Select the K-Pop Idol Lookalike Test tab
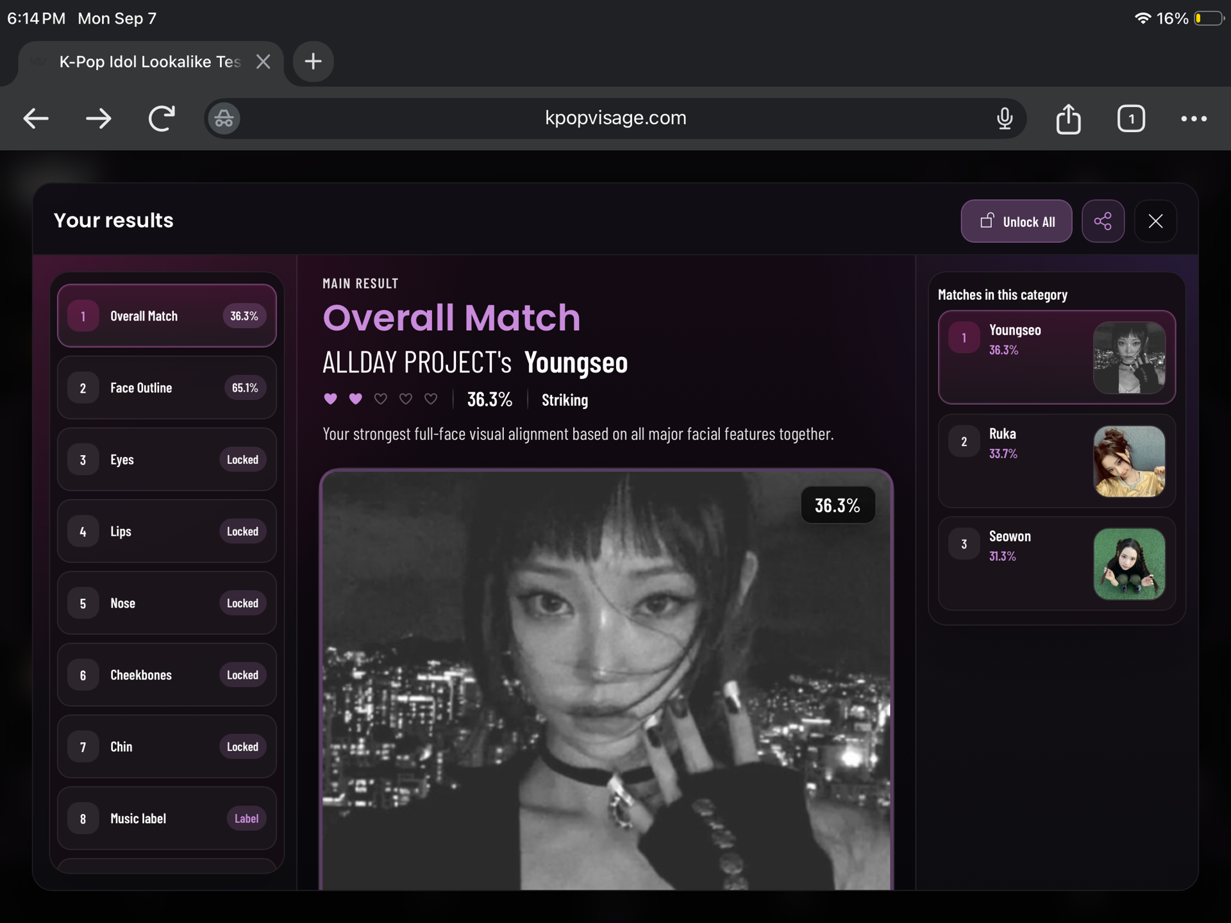Viewport: 1231px width, 923px height. [x=151, y=62]
